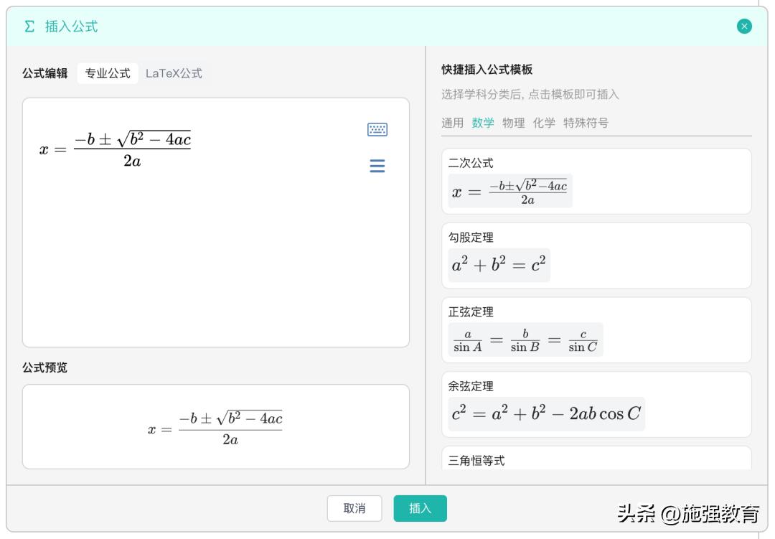Click the formula in the 公式预览 box
This screenshot has width=775, height=539.
[215, 428]
